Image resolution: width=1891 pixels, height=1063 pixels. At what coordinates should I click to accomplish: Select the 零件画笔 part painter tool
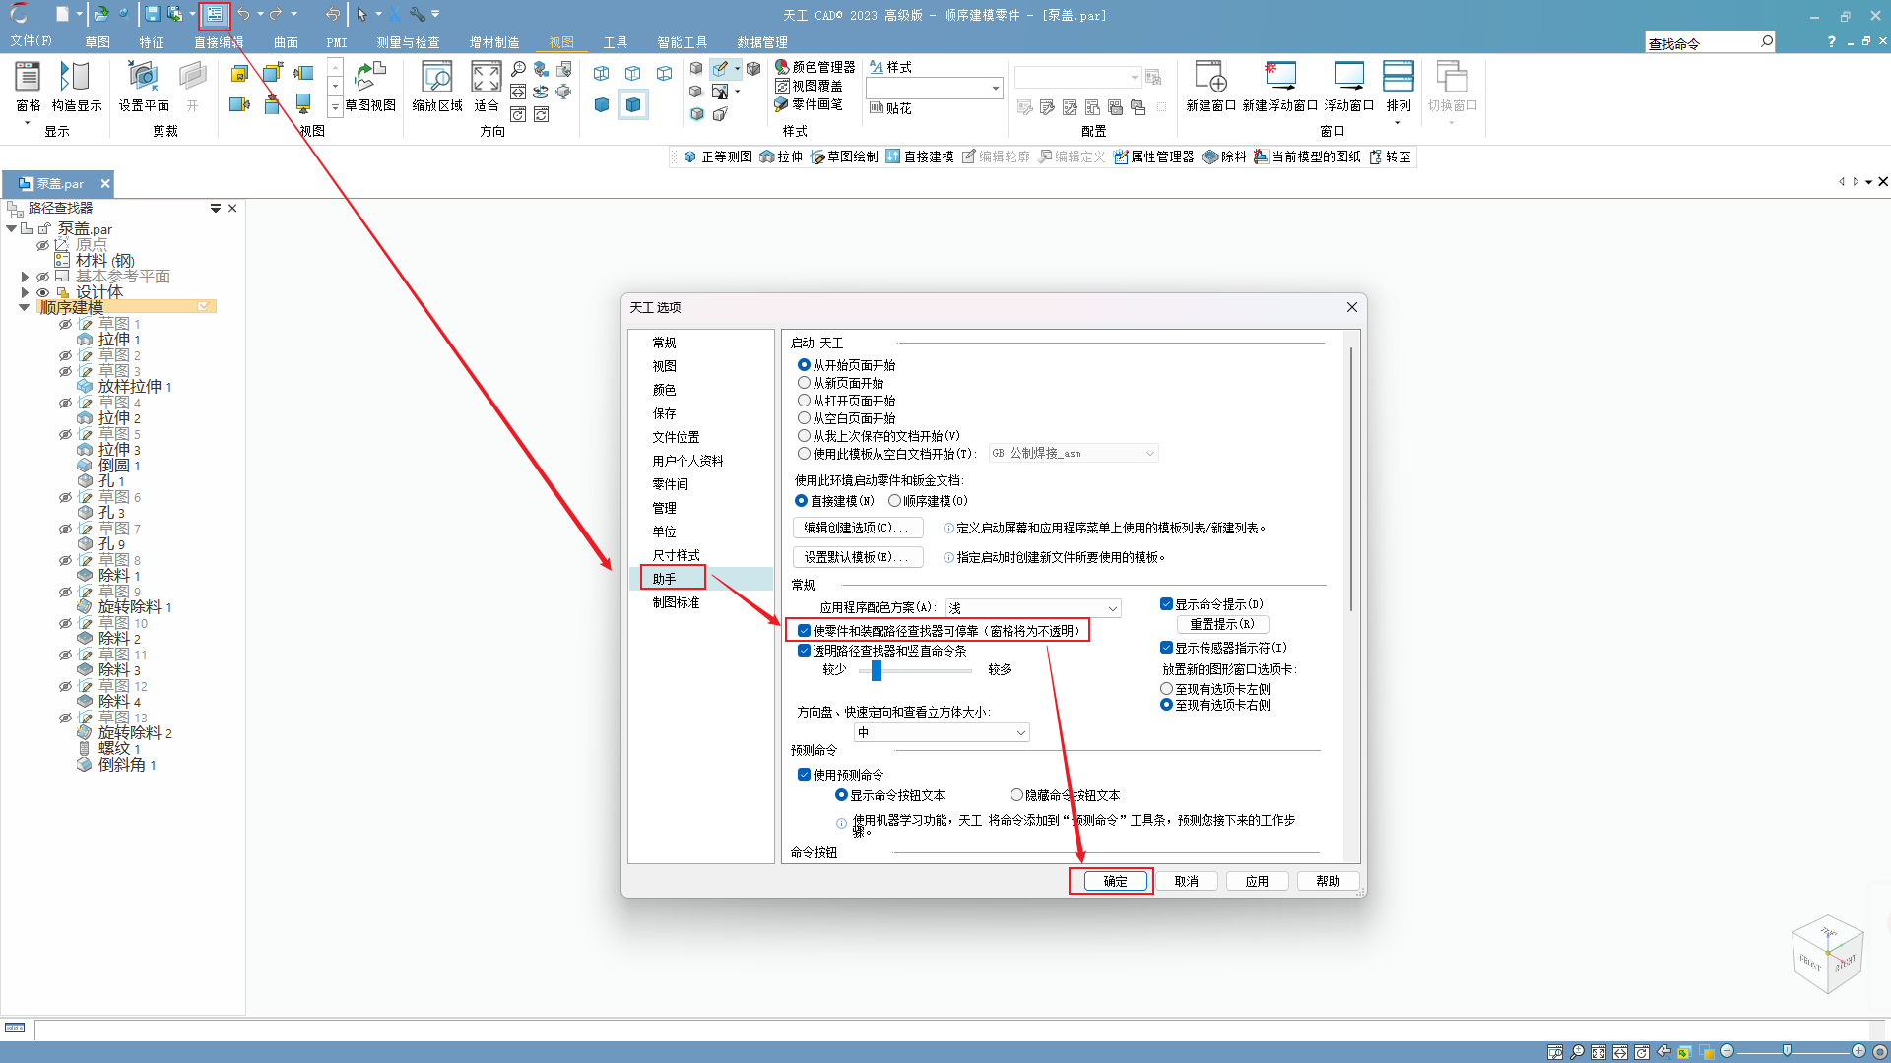pyautogui.click(x=809, y=104)
